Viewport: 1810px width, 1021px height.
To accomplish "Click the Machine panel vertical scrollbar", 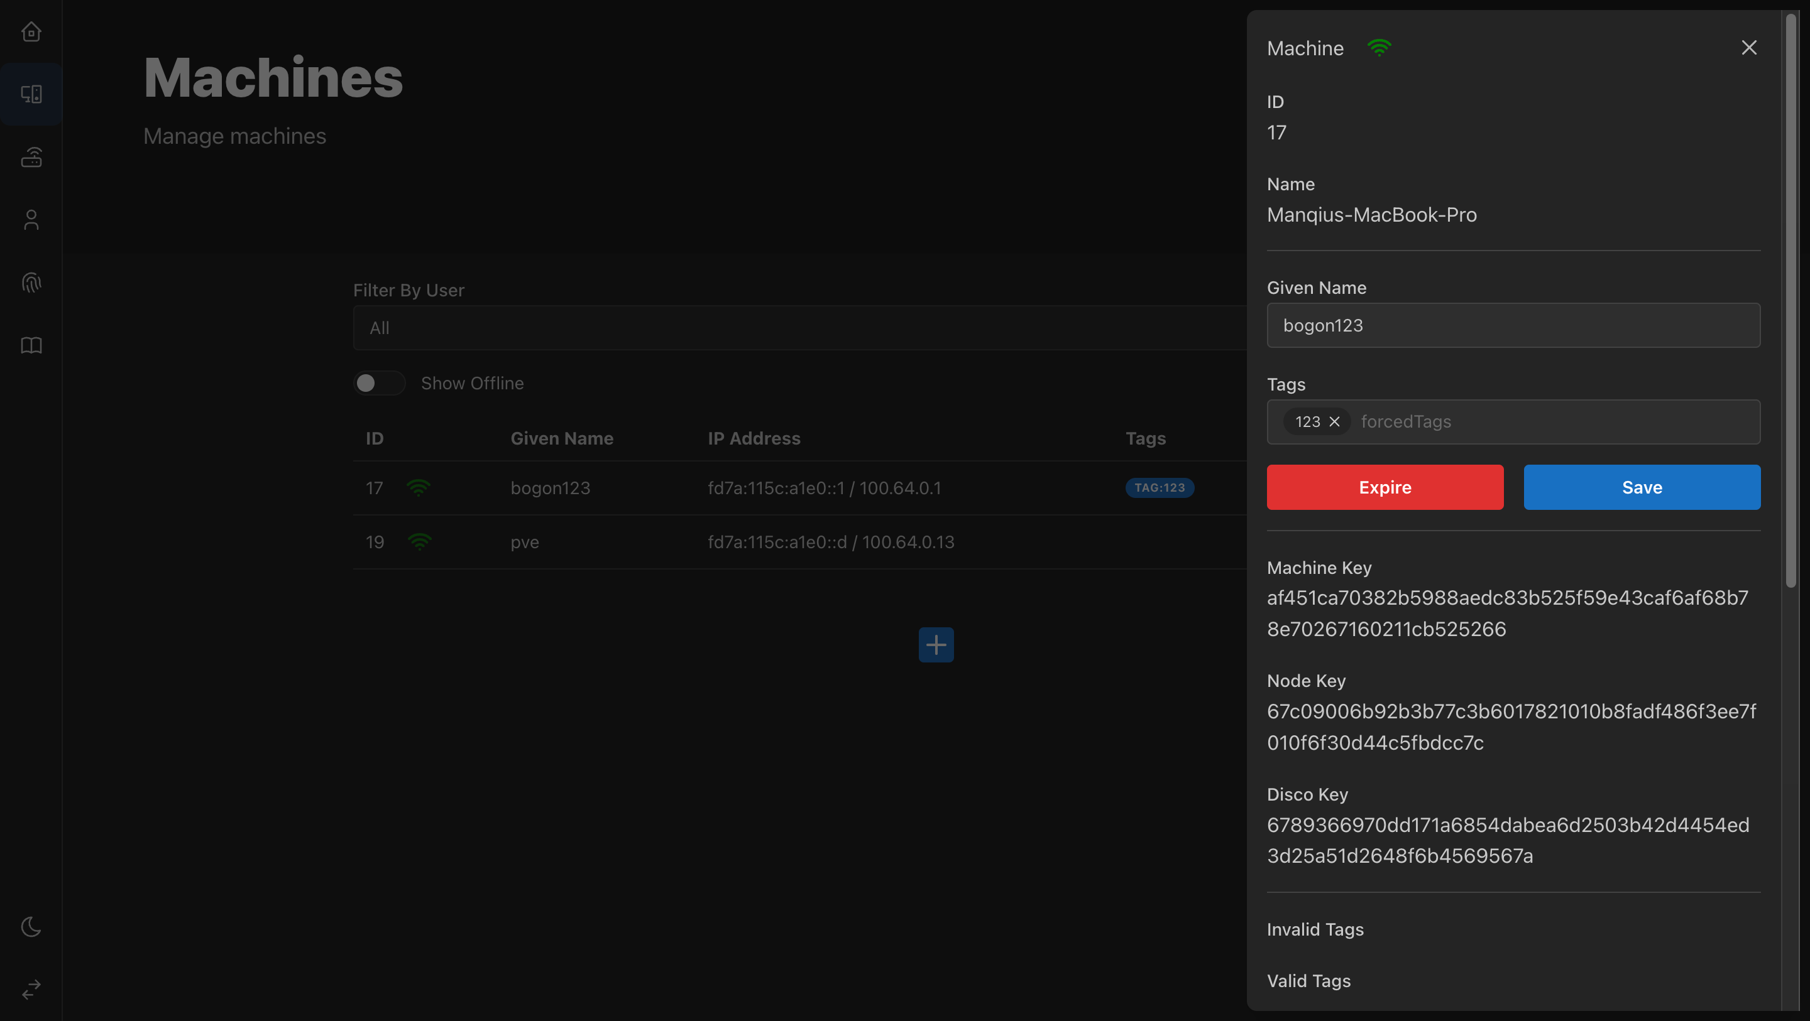I will (1791, 302).
